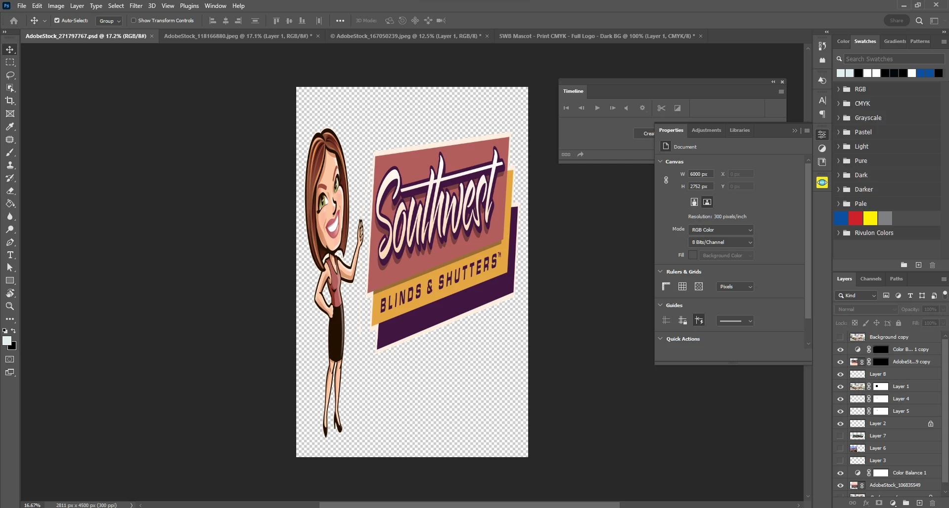Show the Layer 7 layer

coord(840,436)
